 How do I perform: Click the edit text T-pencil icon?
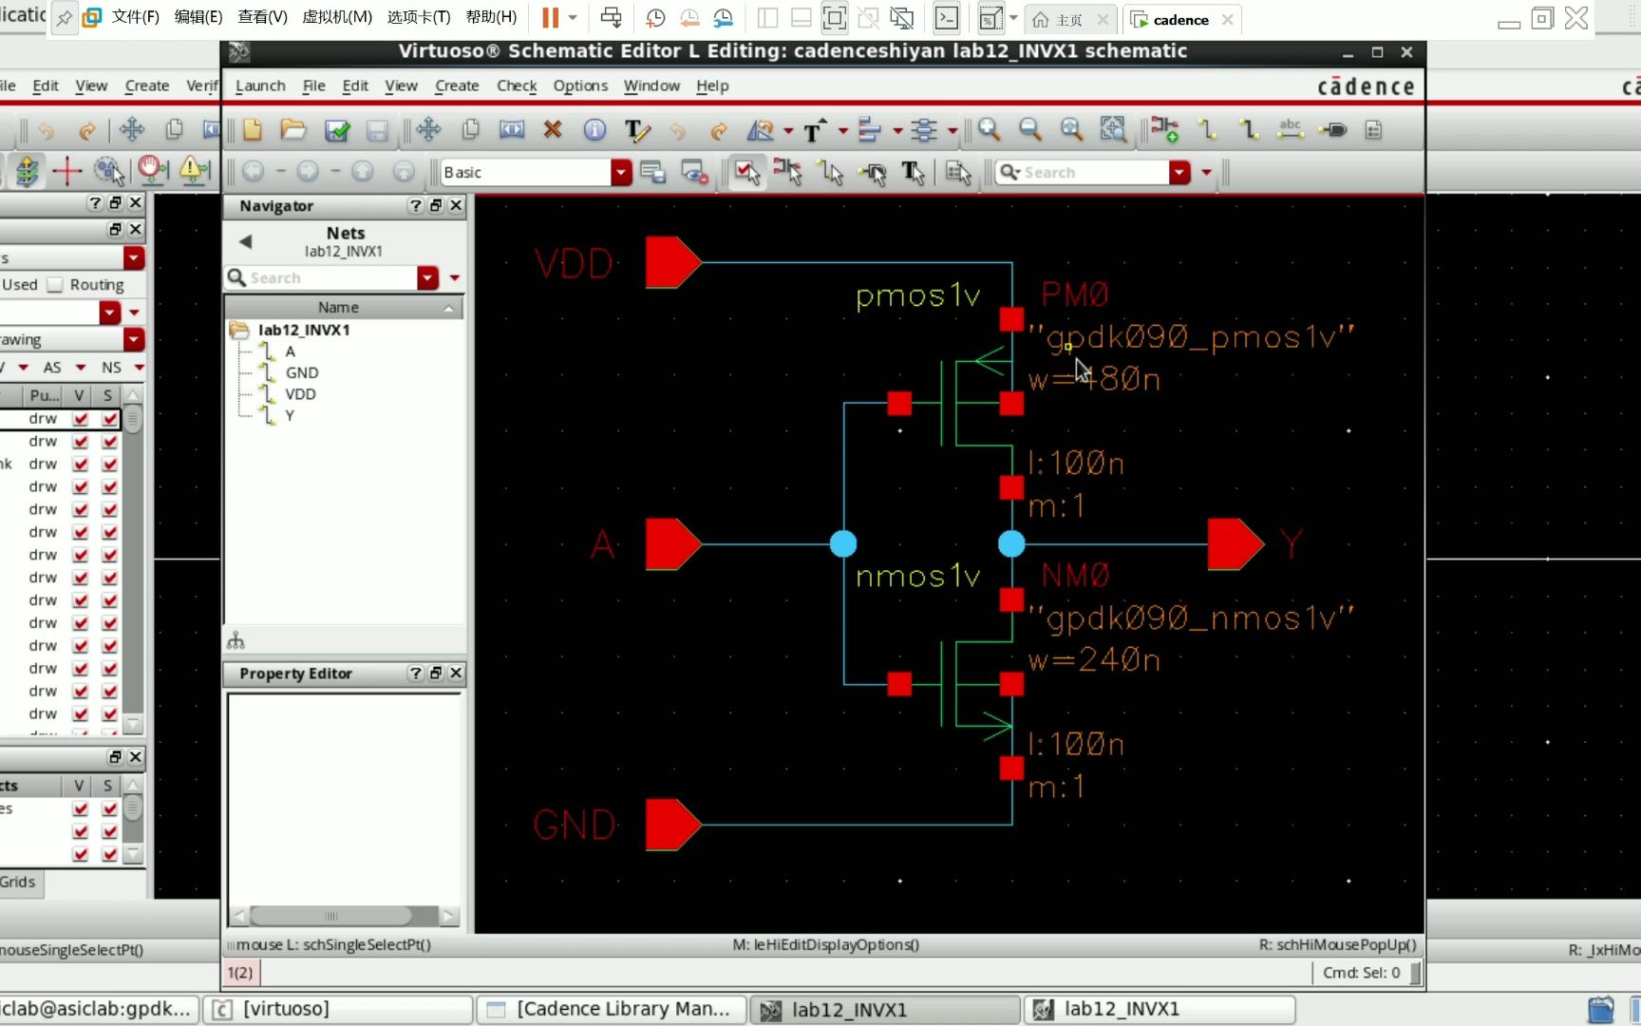click(x=637, y=130)
